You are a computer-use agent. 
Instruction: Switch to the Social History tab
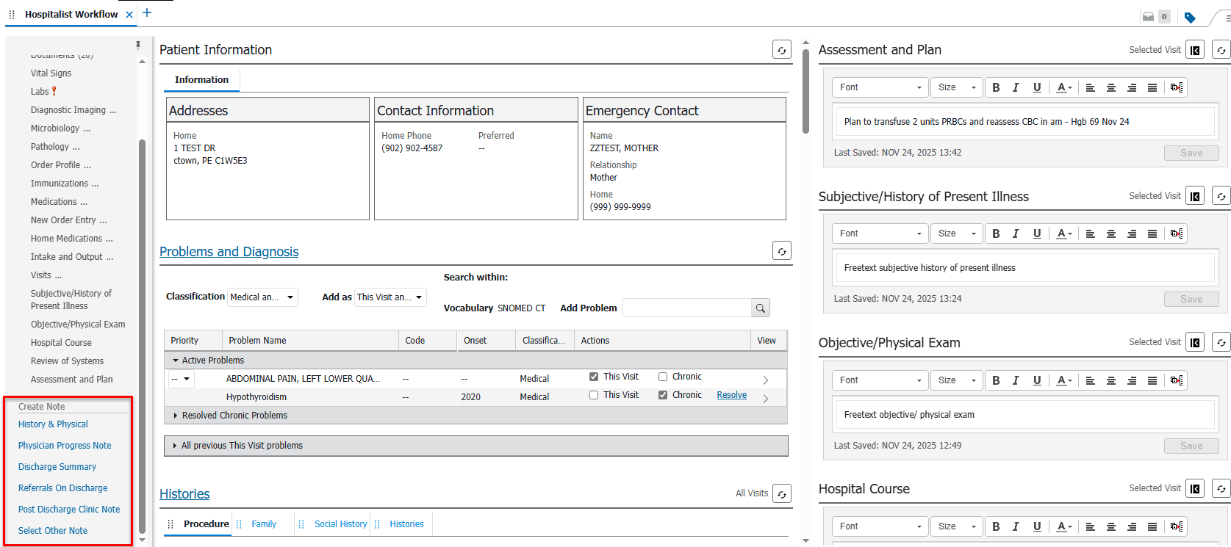coord(340,524)
